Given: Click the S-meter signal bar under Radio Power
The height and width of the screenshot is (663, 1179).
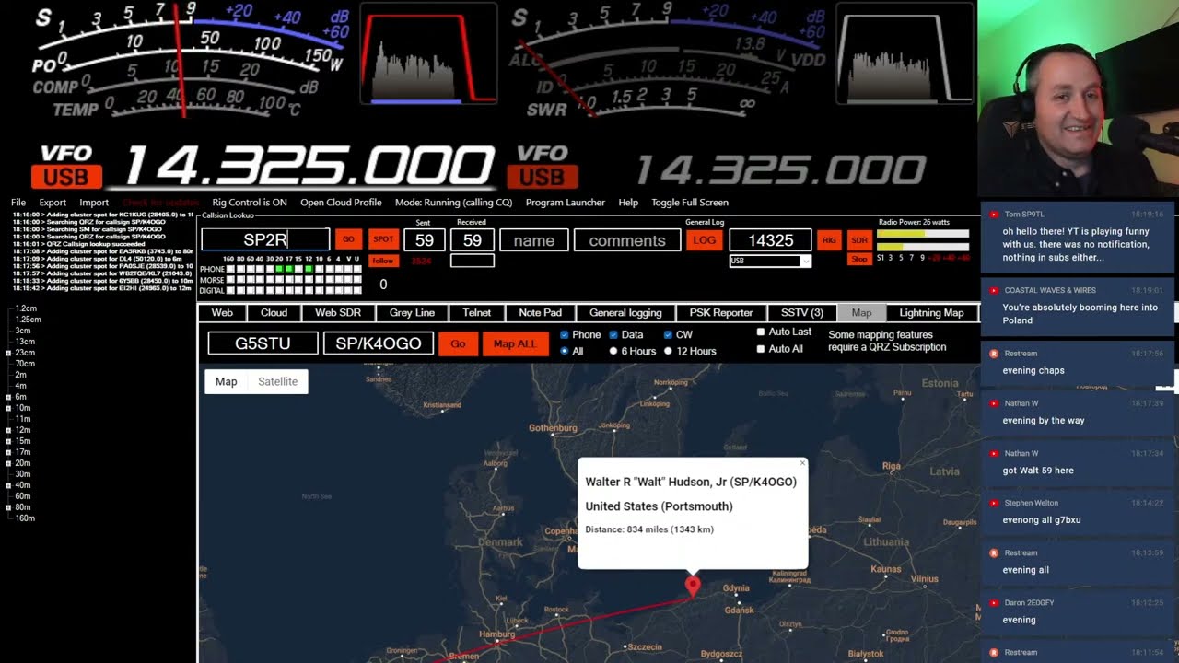Looking at the screenshot, I should [923, 247].
